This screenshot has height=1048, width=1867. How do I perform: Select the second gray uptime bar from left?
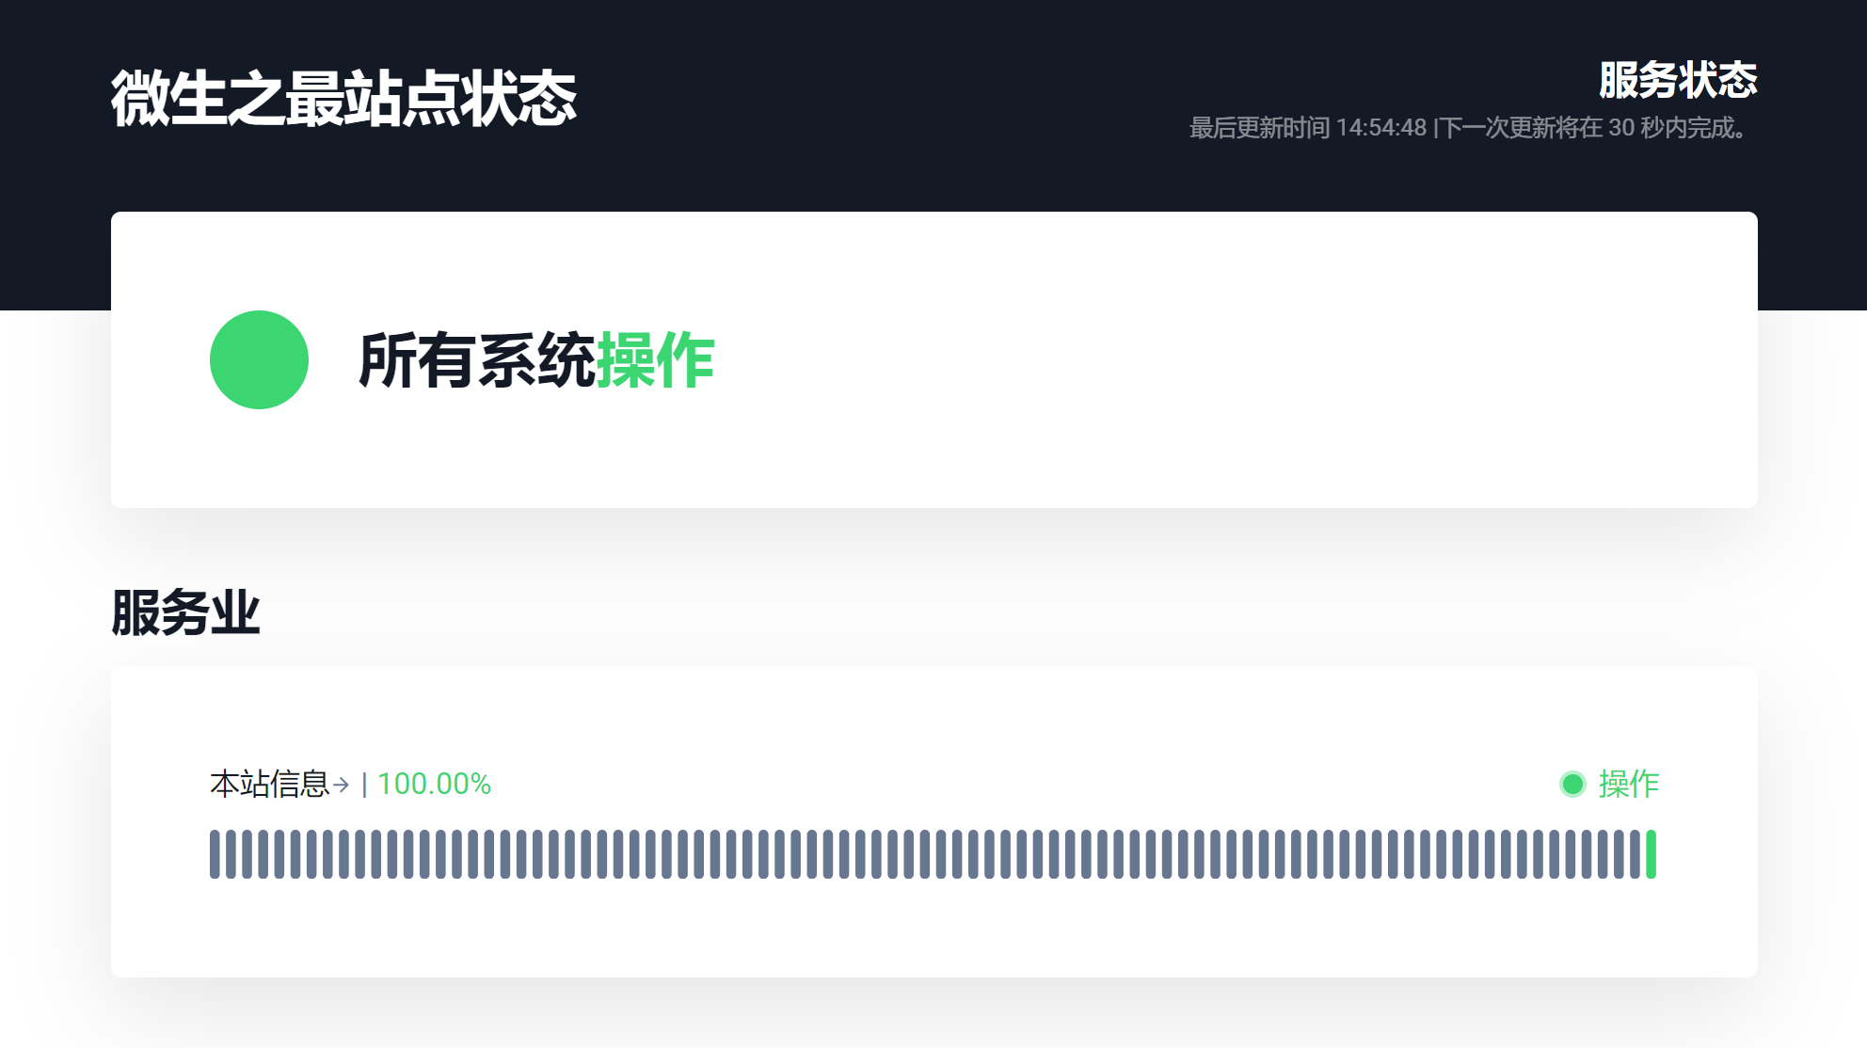(231, 854)
